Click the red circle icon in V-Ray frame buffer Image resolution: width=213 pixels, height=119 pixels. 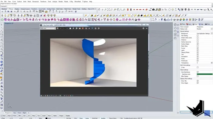click(x=83, y=28)
